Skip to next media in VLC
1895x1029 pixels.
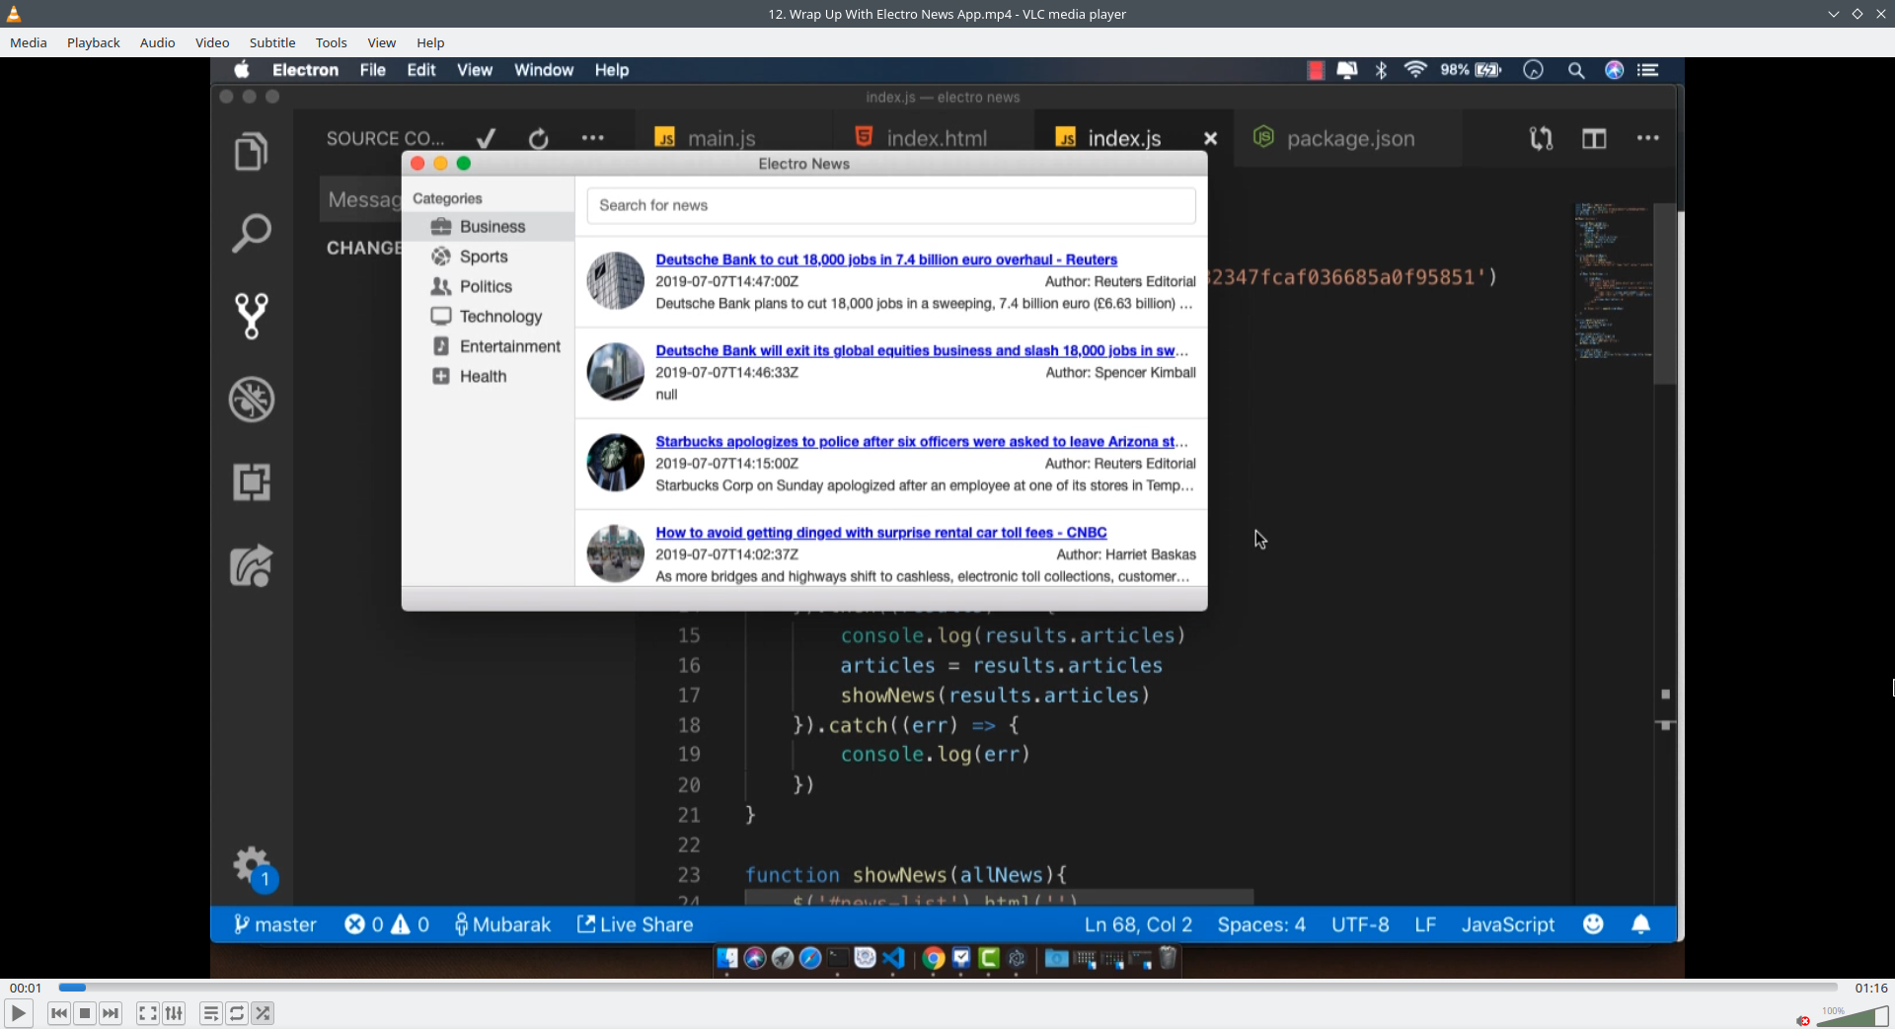click(111, 1013)
